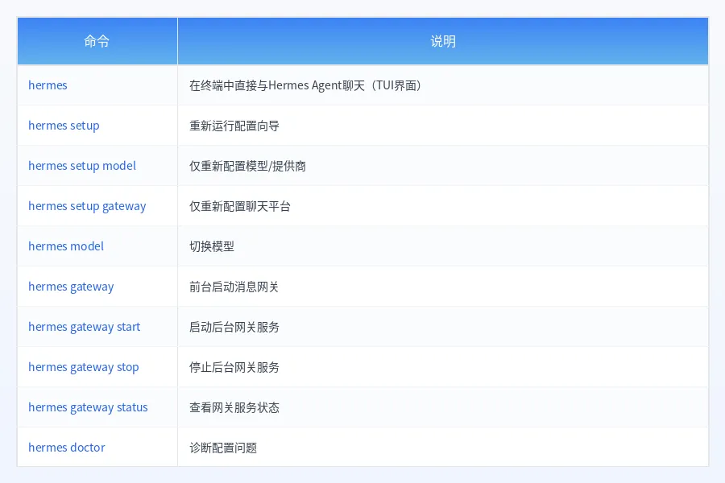Click the 'hermes setup' command text
The height and width of the screenshot is (483, 725).
click(x=64, y=126)
